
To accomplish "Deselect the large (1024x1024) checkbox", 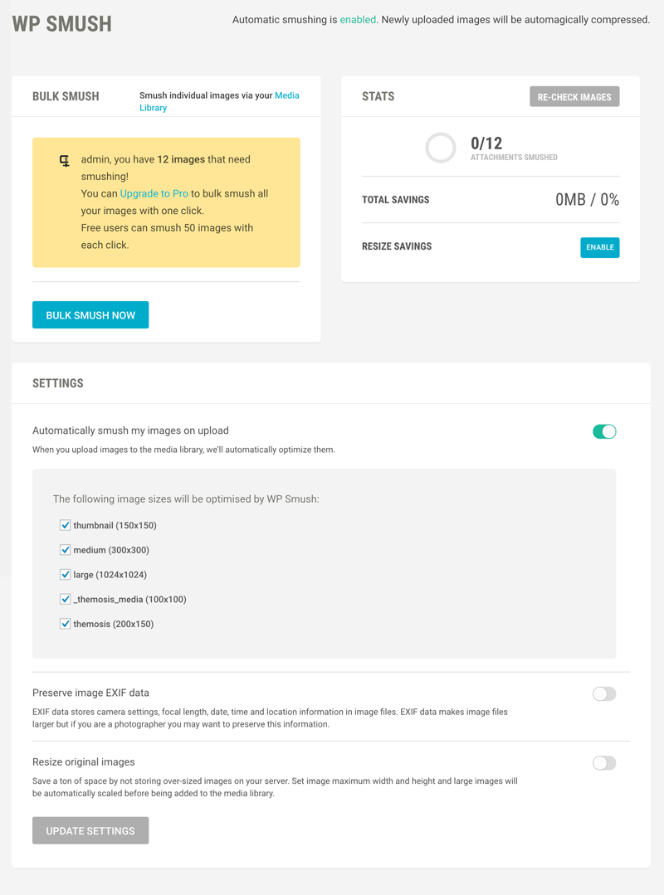I will (x=65, y=574).
